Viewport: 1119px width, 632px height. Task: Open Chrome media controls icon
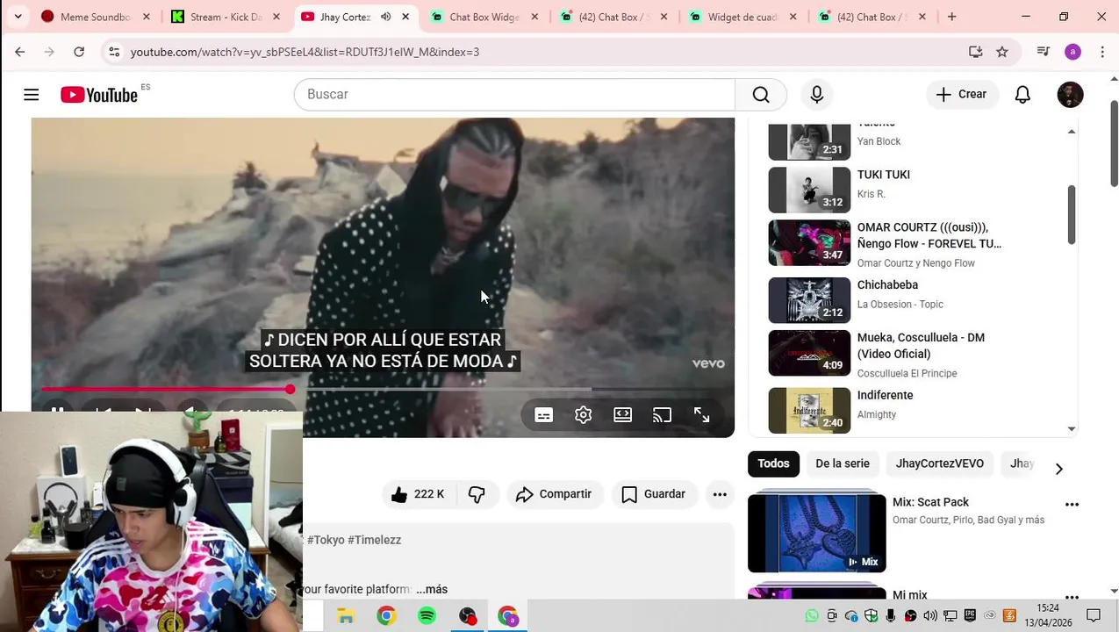point(1044,52)
